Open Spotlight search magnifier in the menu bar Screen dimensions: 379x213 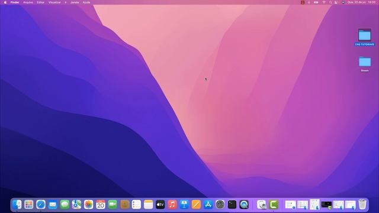(330, 2)
